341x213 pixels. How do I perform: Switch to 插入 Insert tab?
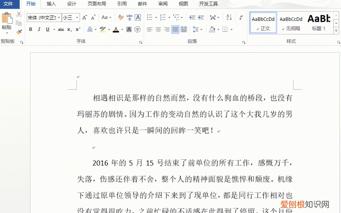[51, 4]
